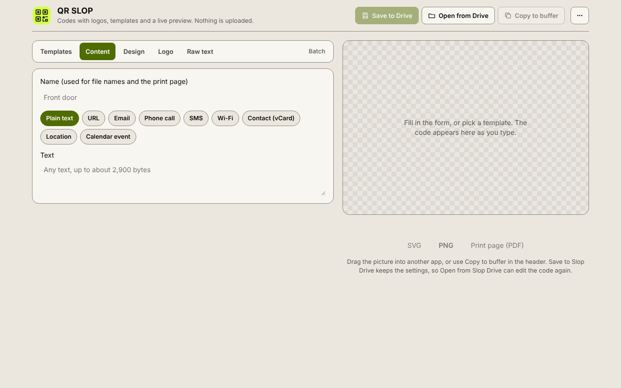Select the Phone call content type

click(160, 118)
